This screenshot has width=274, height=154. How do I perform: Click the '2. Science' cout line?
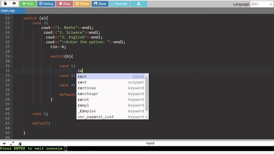tap(72, 33)
